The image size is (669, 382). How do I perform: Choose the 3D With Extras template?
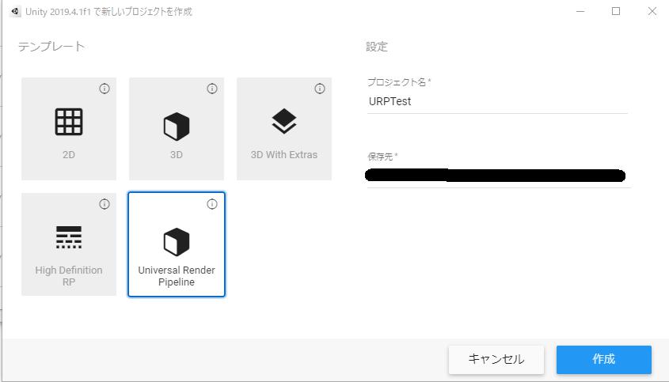[284, 129]
